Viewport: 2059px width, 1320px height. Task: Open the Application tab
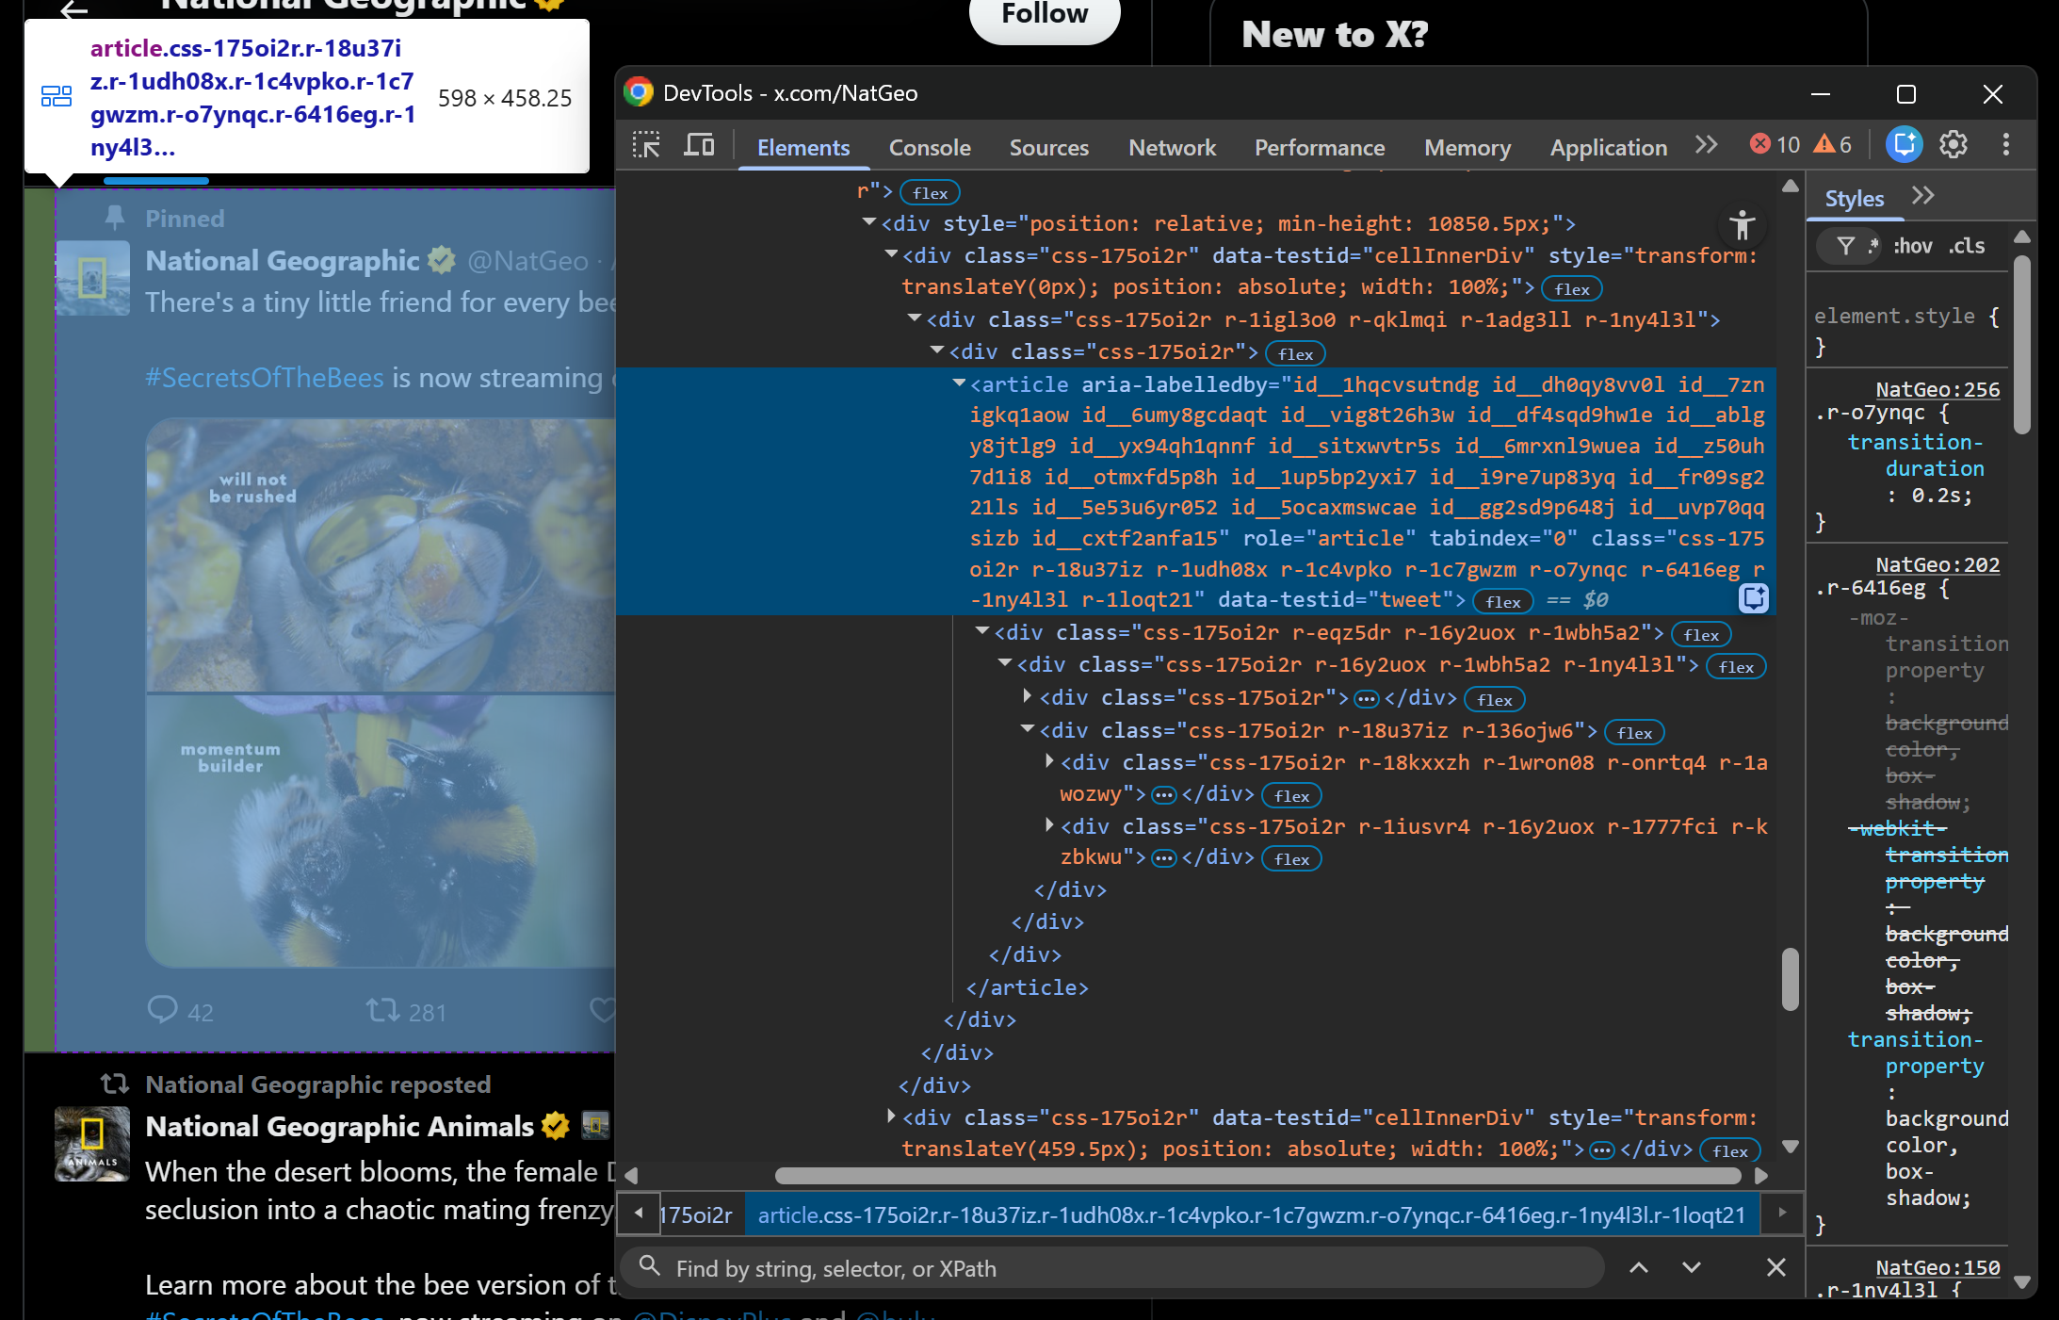(x=1609, y=147)
